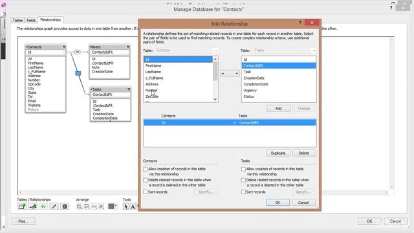Click the Delete button
Viewport: 414px width, 233px height.
point(304,153)
